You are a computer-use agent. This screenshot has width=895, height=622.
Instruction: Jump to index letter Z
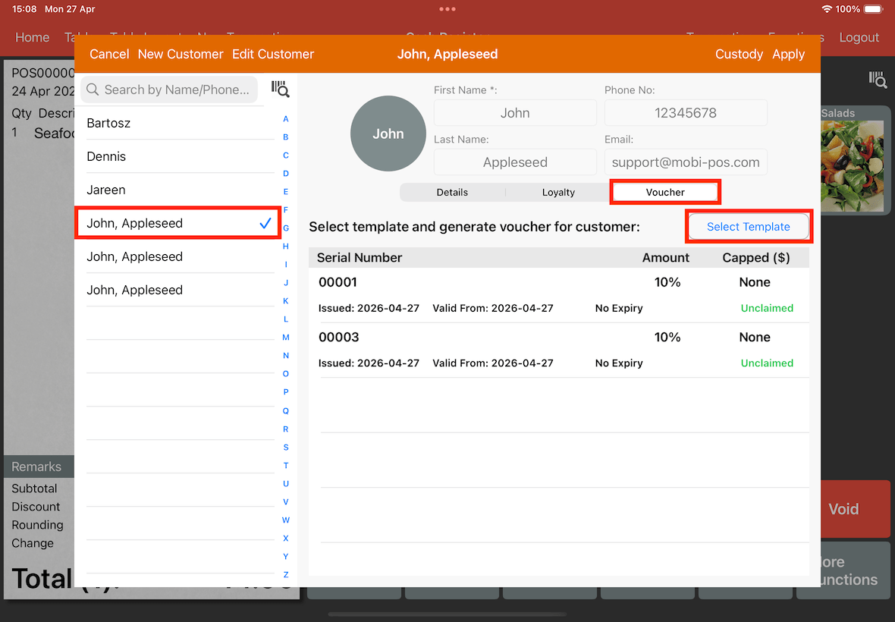pyautogui.click(x=286, y=575)
